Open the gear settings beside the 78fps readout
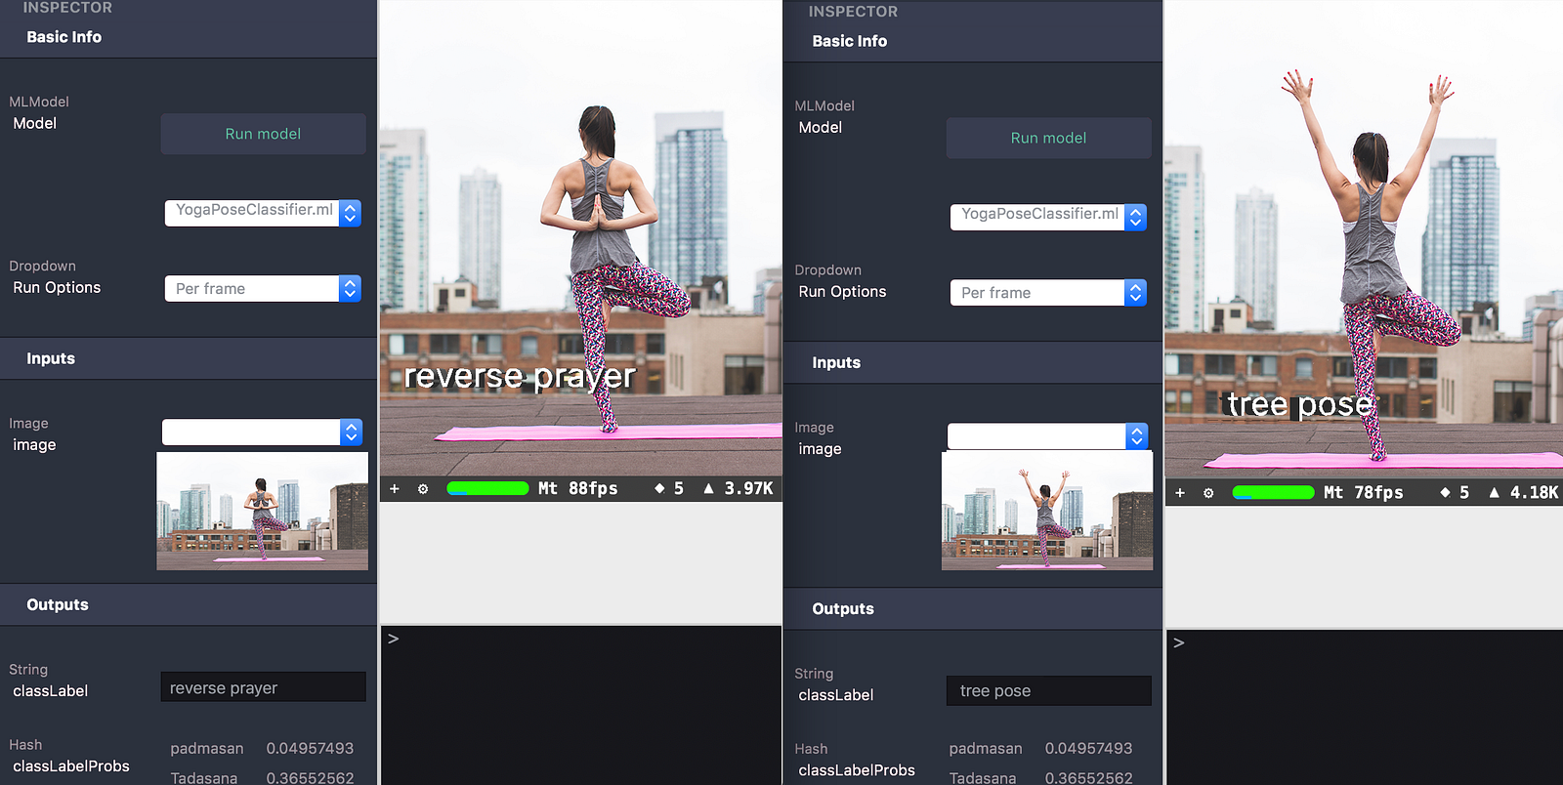This screenshot has height=785, width=1563. tap(1208, 492)
